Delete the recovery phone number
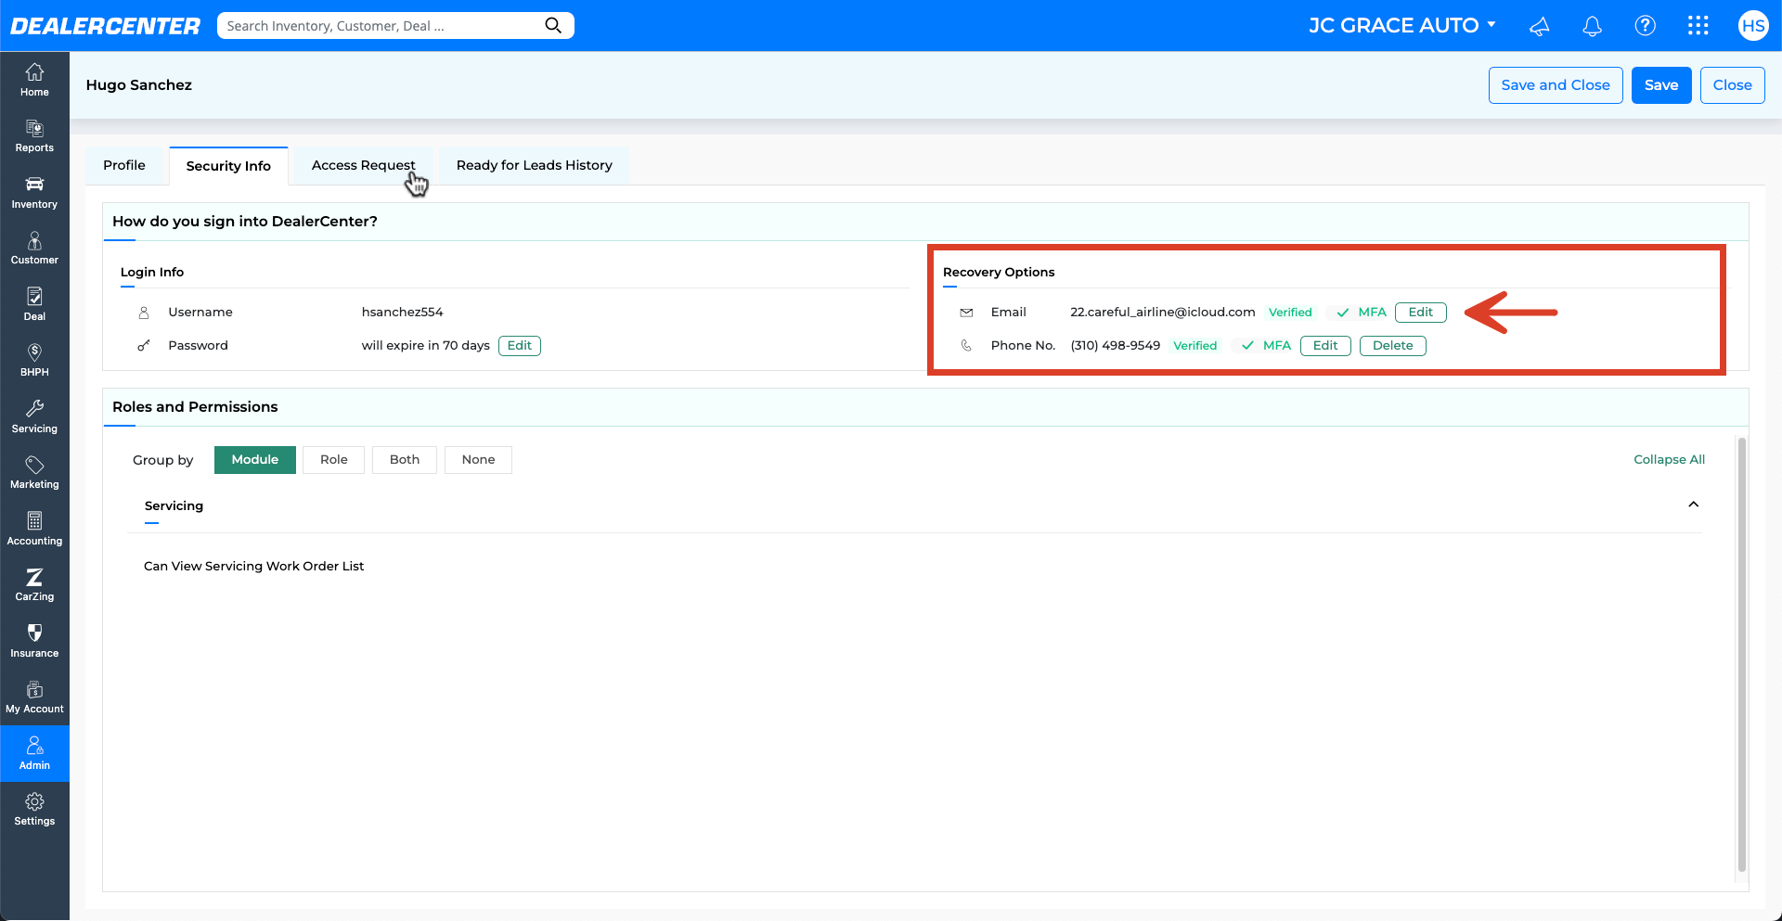Screen dimensions: 1782x921 [x=1392, y=346]
